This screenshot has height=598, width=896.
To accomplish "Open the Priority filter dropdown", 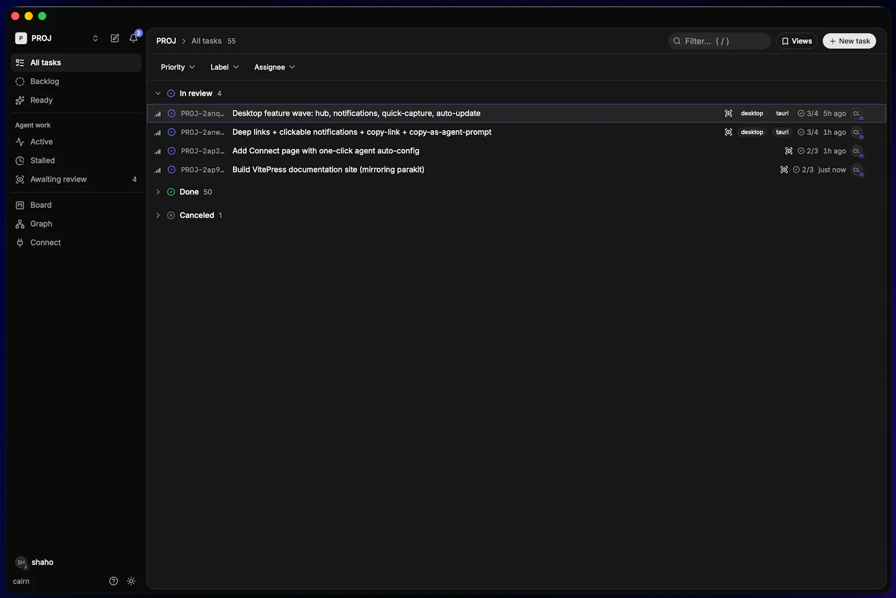I will coord(178,67).
